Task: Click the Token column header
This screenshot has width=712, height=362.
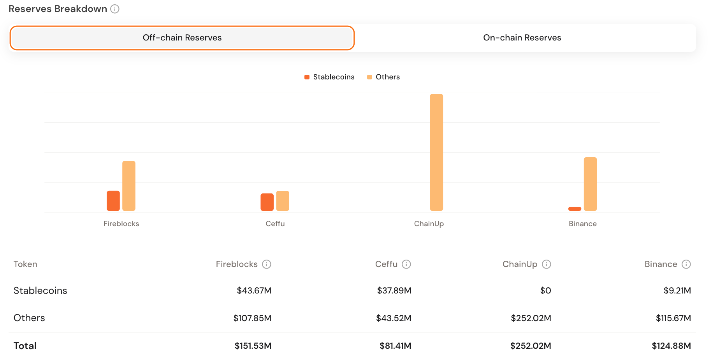Action: point(25,264)
